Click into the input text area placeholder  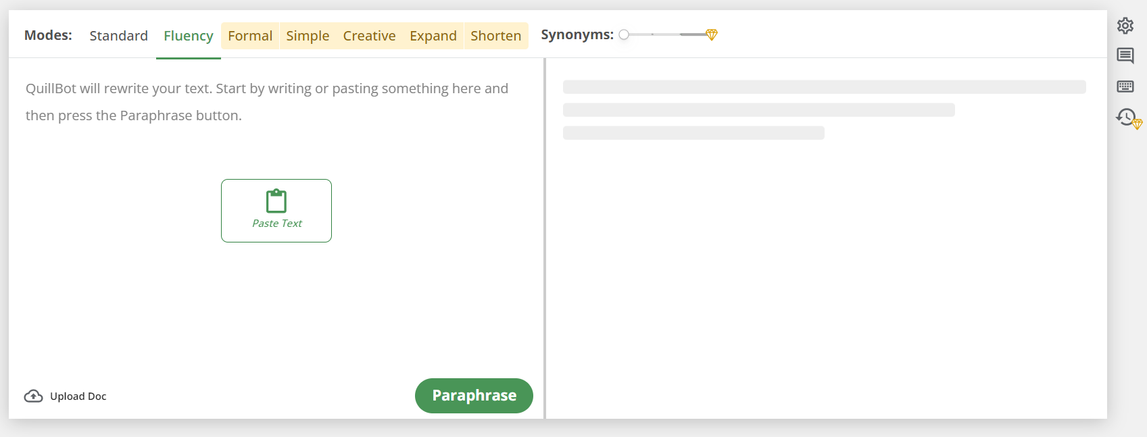coord(267,102)
